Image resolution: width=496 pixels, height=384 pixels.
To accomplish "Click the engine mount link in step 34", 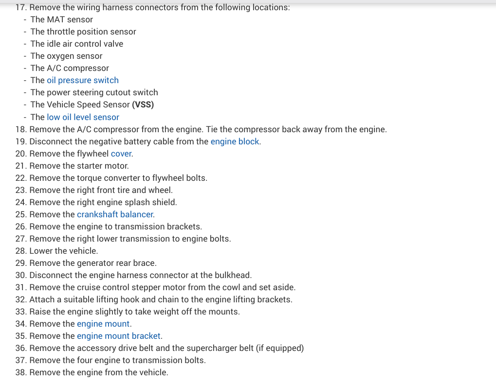I will tap(103, 324).
